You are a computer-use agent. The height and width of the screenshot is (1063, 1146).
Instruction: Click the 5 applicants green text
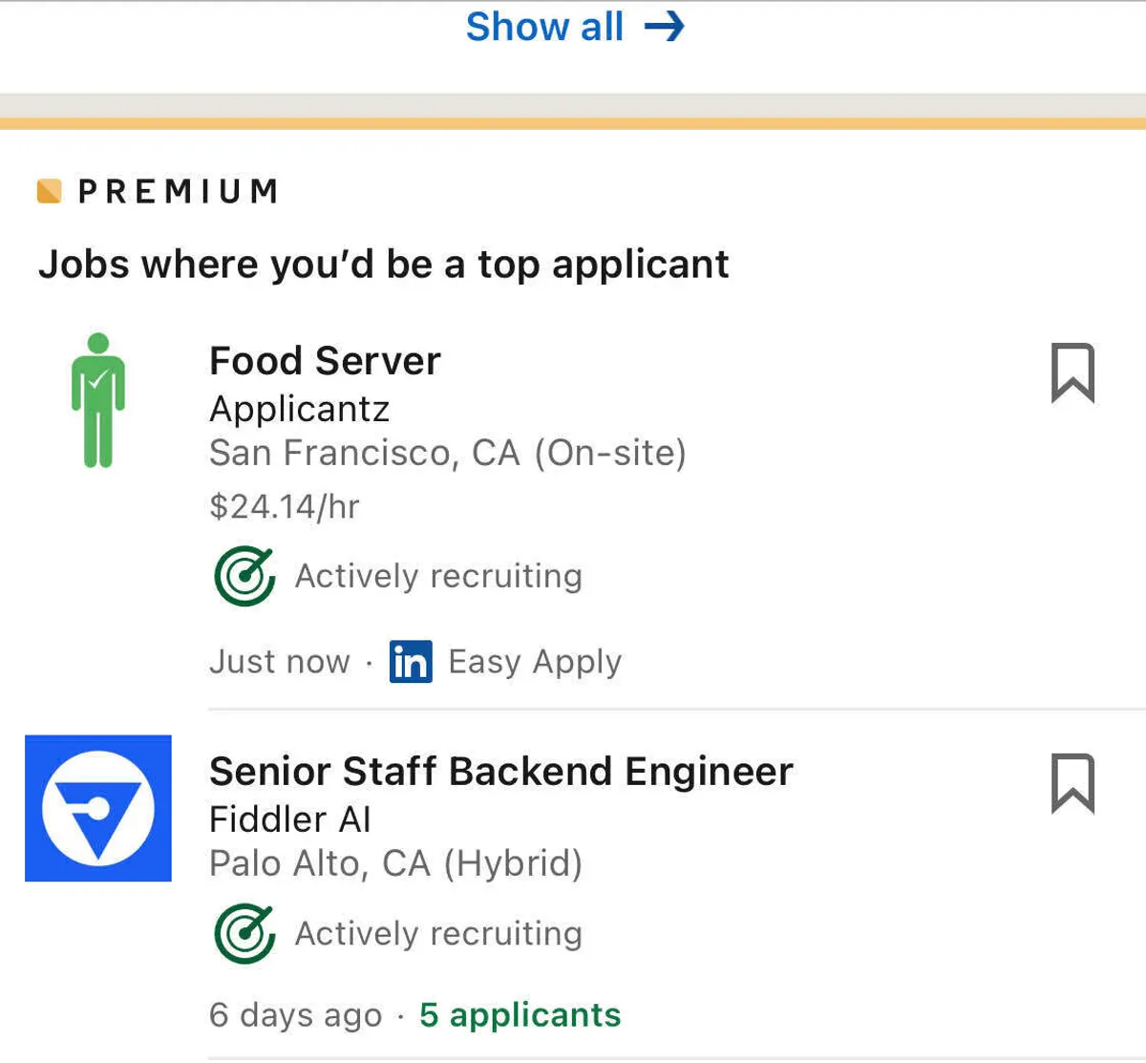pyautogui.click(x=520, y=1015)
